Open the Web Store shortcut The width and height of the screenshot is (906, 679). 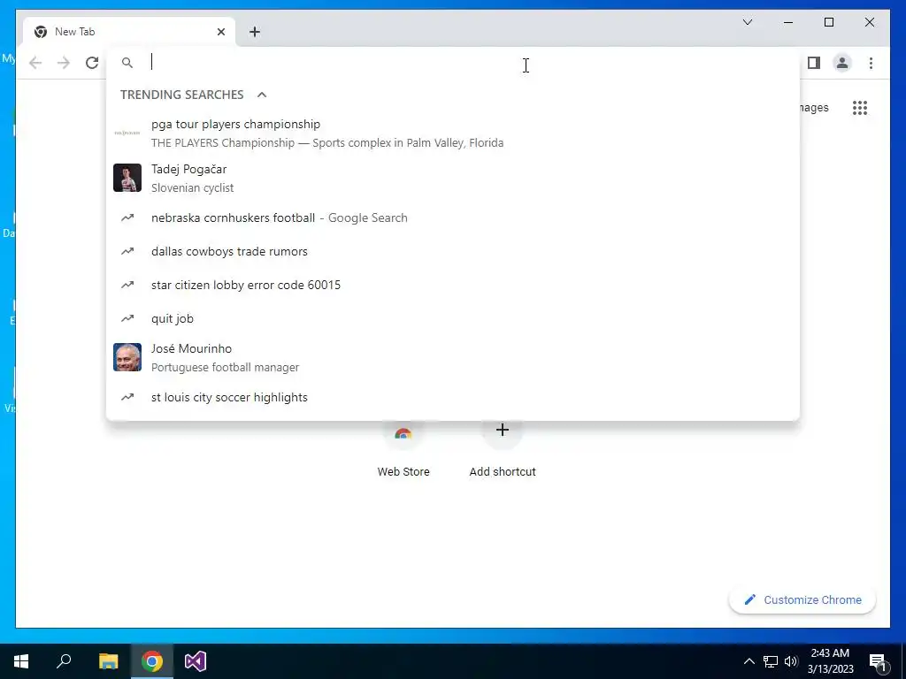pos(403,451)
